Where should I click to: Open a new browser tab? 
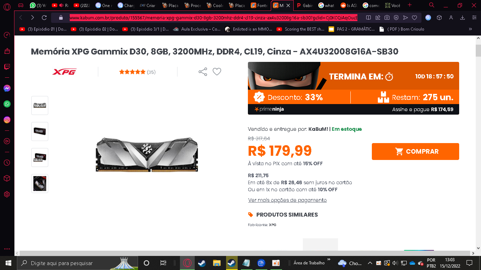(410, 5)
